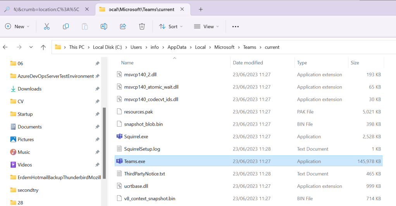Image resolution: width=396 pixels, height=206 pixels.
Task: Expand chevron after Local breadcrumb
Action: click(x=210, y=47)
